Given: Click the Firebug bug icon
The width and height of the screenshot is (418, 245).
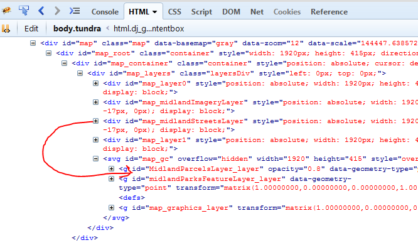Looking at the screenshot, I should click(6, 11).
